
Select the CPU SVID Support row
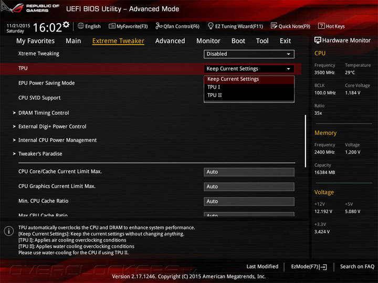(39, 97)
